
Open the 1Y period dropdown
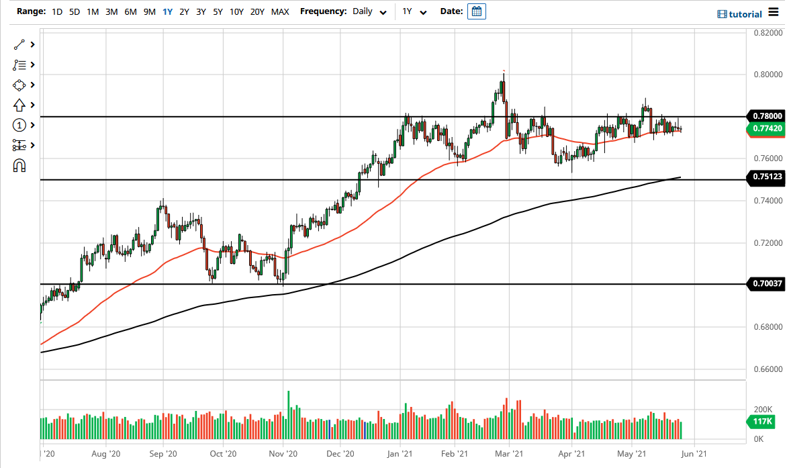(x=415, y=11)
